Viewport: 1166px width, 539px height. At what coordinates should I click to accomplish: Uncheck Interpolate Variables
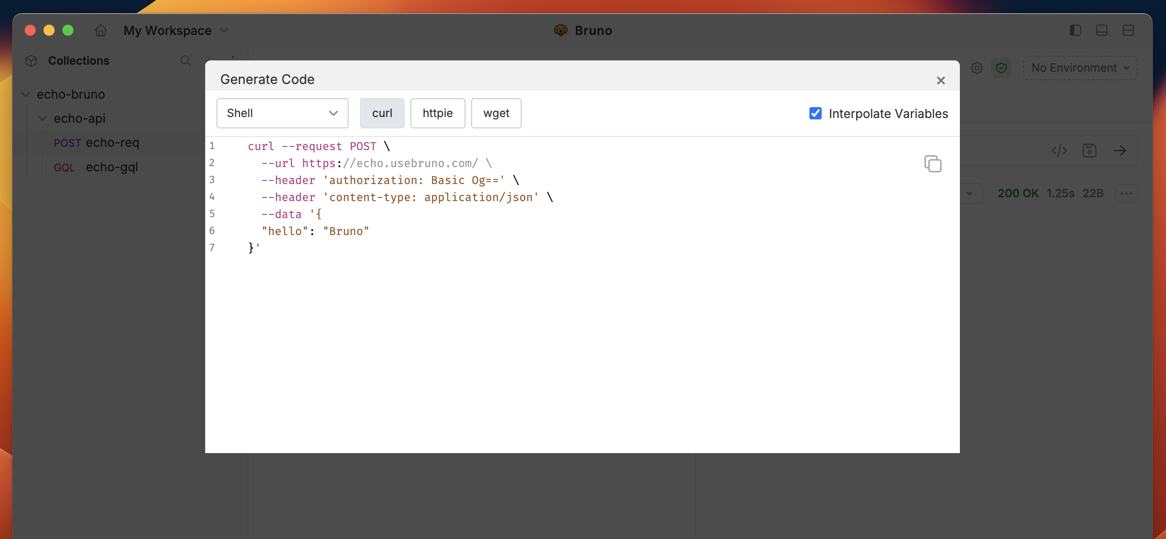point(815,113)
